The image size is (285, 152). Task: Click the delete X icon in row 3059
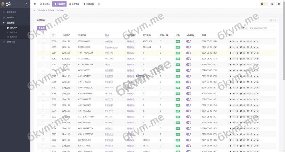click(x=258, y=47)
